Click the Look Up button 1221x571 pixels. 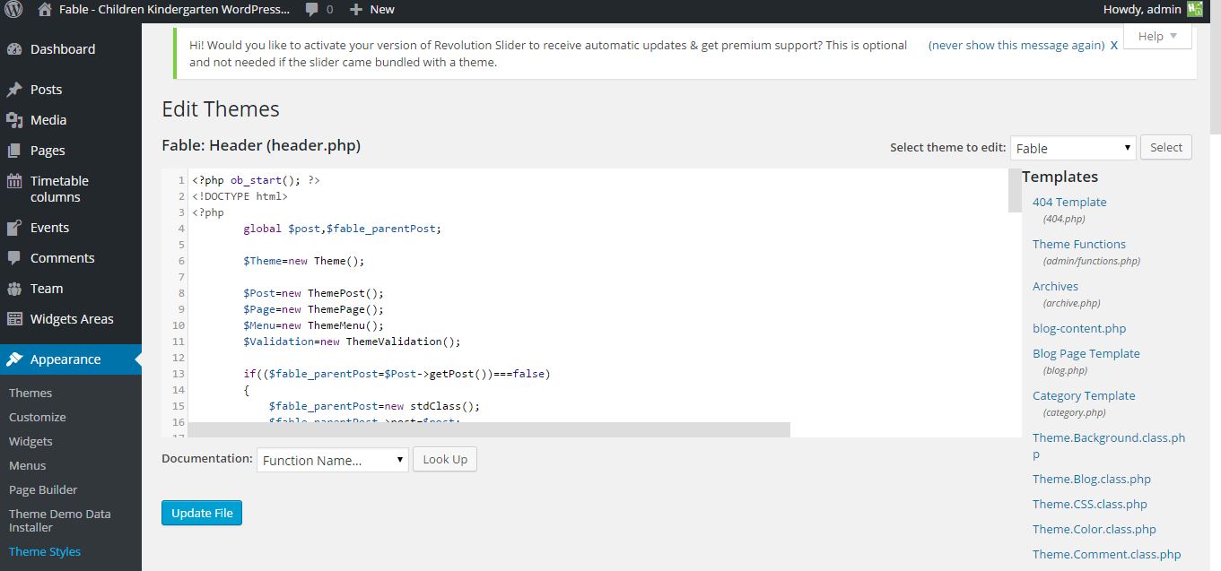pos(445,459)
